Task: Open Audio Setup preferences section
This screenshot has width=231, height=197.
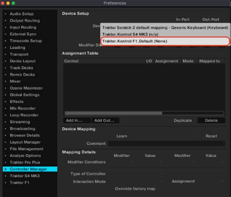Action: pyautogui.click(x=22, y=14)
